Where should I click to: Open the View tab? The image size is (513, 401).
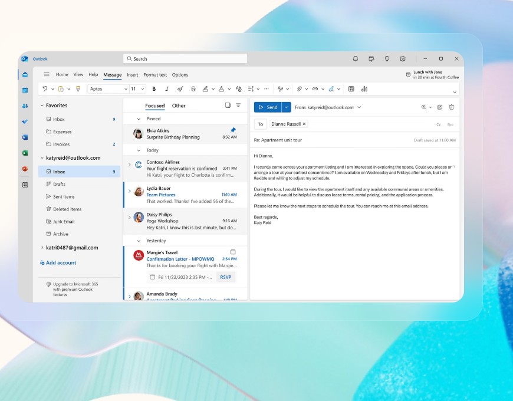tap(78, 74)
